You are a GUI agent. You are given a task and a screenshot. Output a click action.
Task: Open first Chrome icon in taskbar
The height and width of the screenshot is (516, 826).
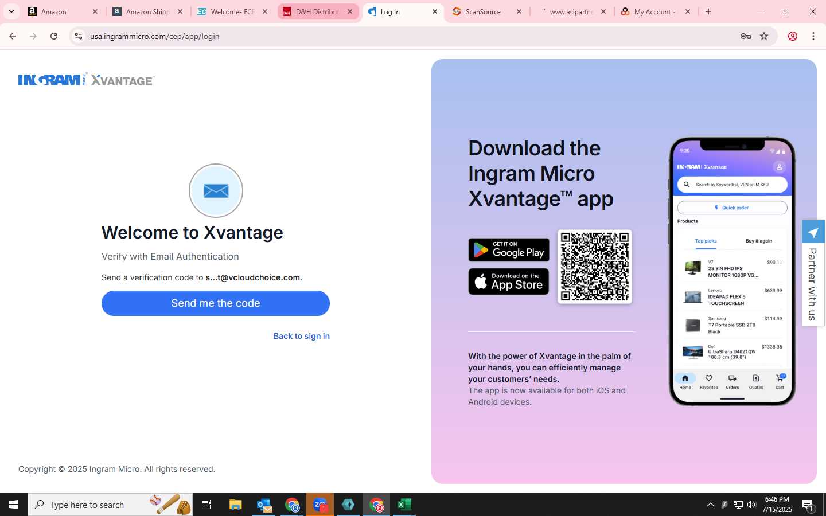point(292,505)
